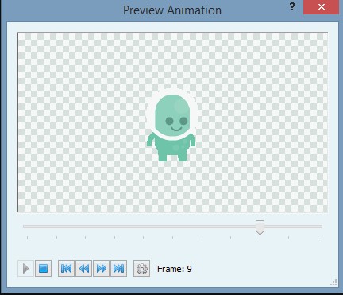The image size is (343, 295).
Task: Click the help question mark button
Action: point(292,6)
